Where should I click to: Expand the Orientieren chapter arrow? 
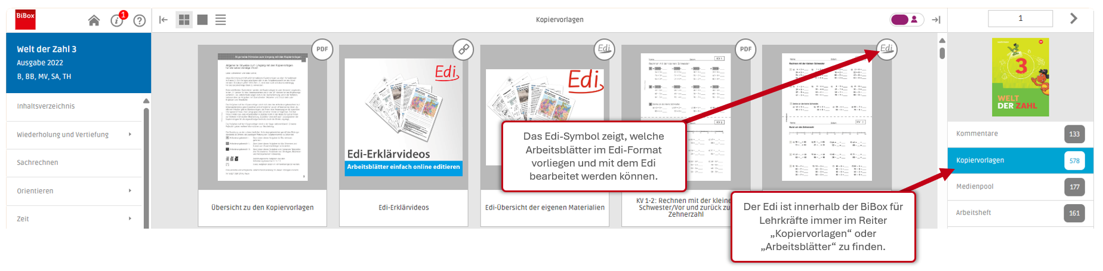point(130,190)
